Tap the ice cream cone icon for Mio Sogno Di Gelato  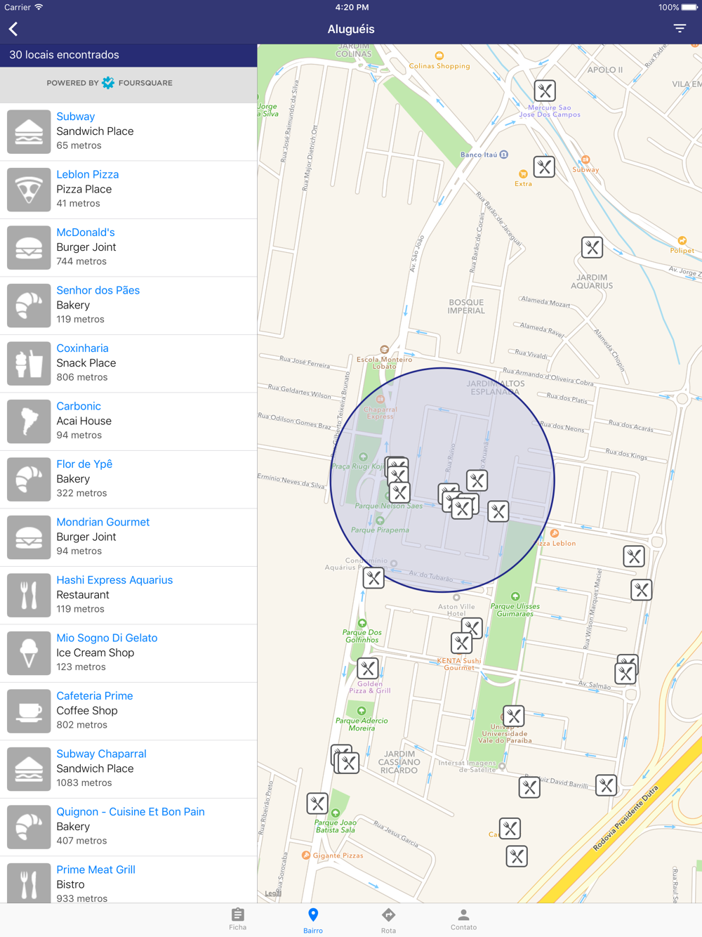coord(29,653)
